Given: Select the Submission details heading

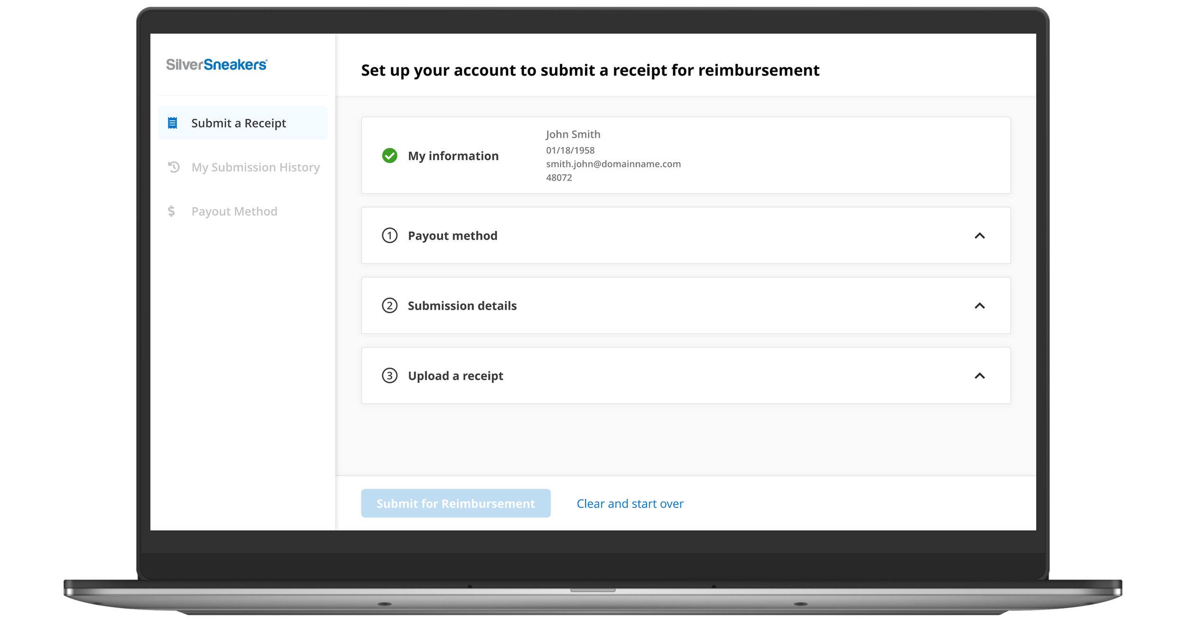Looking at the screenshot, I should (462, 306).
